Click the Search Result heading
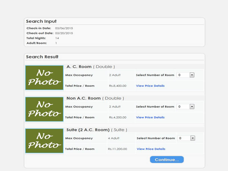Screen dimensions: 228x171 click(x=42, y=57)
